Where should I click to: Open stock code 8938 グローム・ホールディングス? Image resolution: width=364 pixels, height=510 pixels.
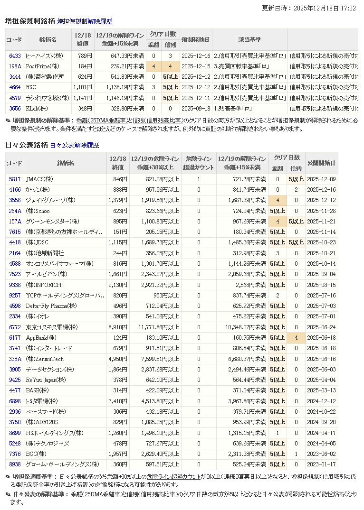pos(15,464)
